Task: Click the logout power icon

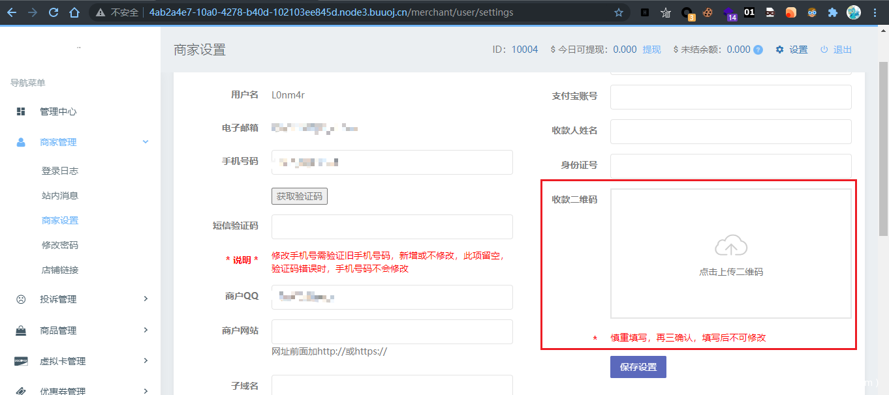Action: (x=824, y=50)
